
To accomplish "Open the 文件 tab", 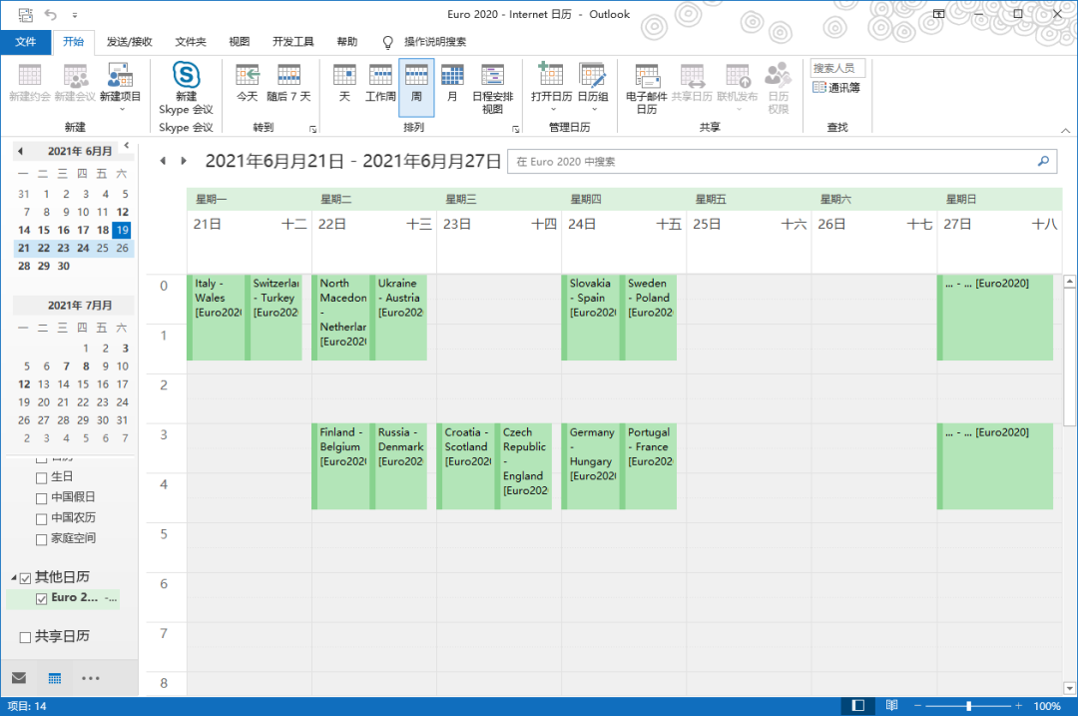I will [25, 42].
